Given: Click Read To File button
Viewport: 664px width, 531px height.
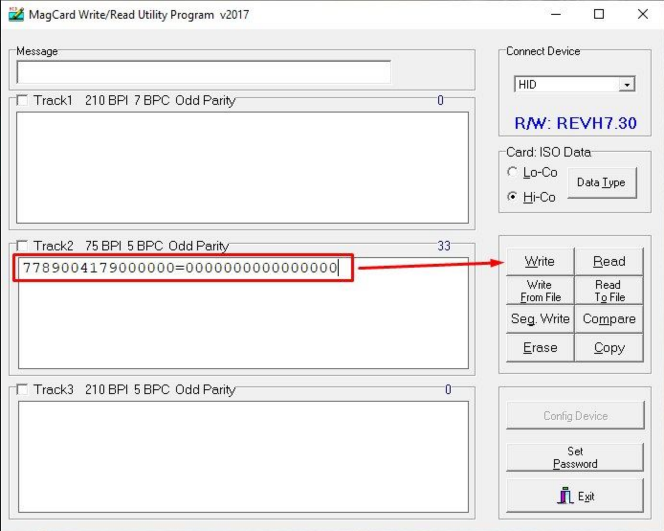Looking at the screenshot, I should 609,291.
